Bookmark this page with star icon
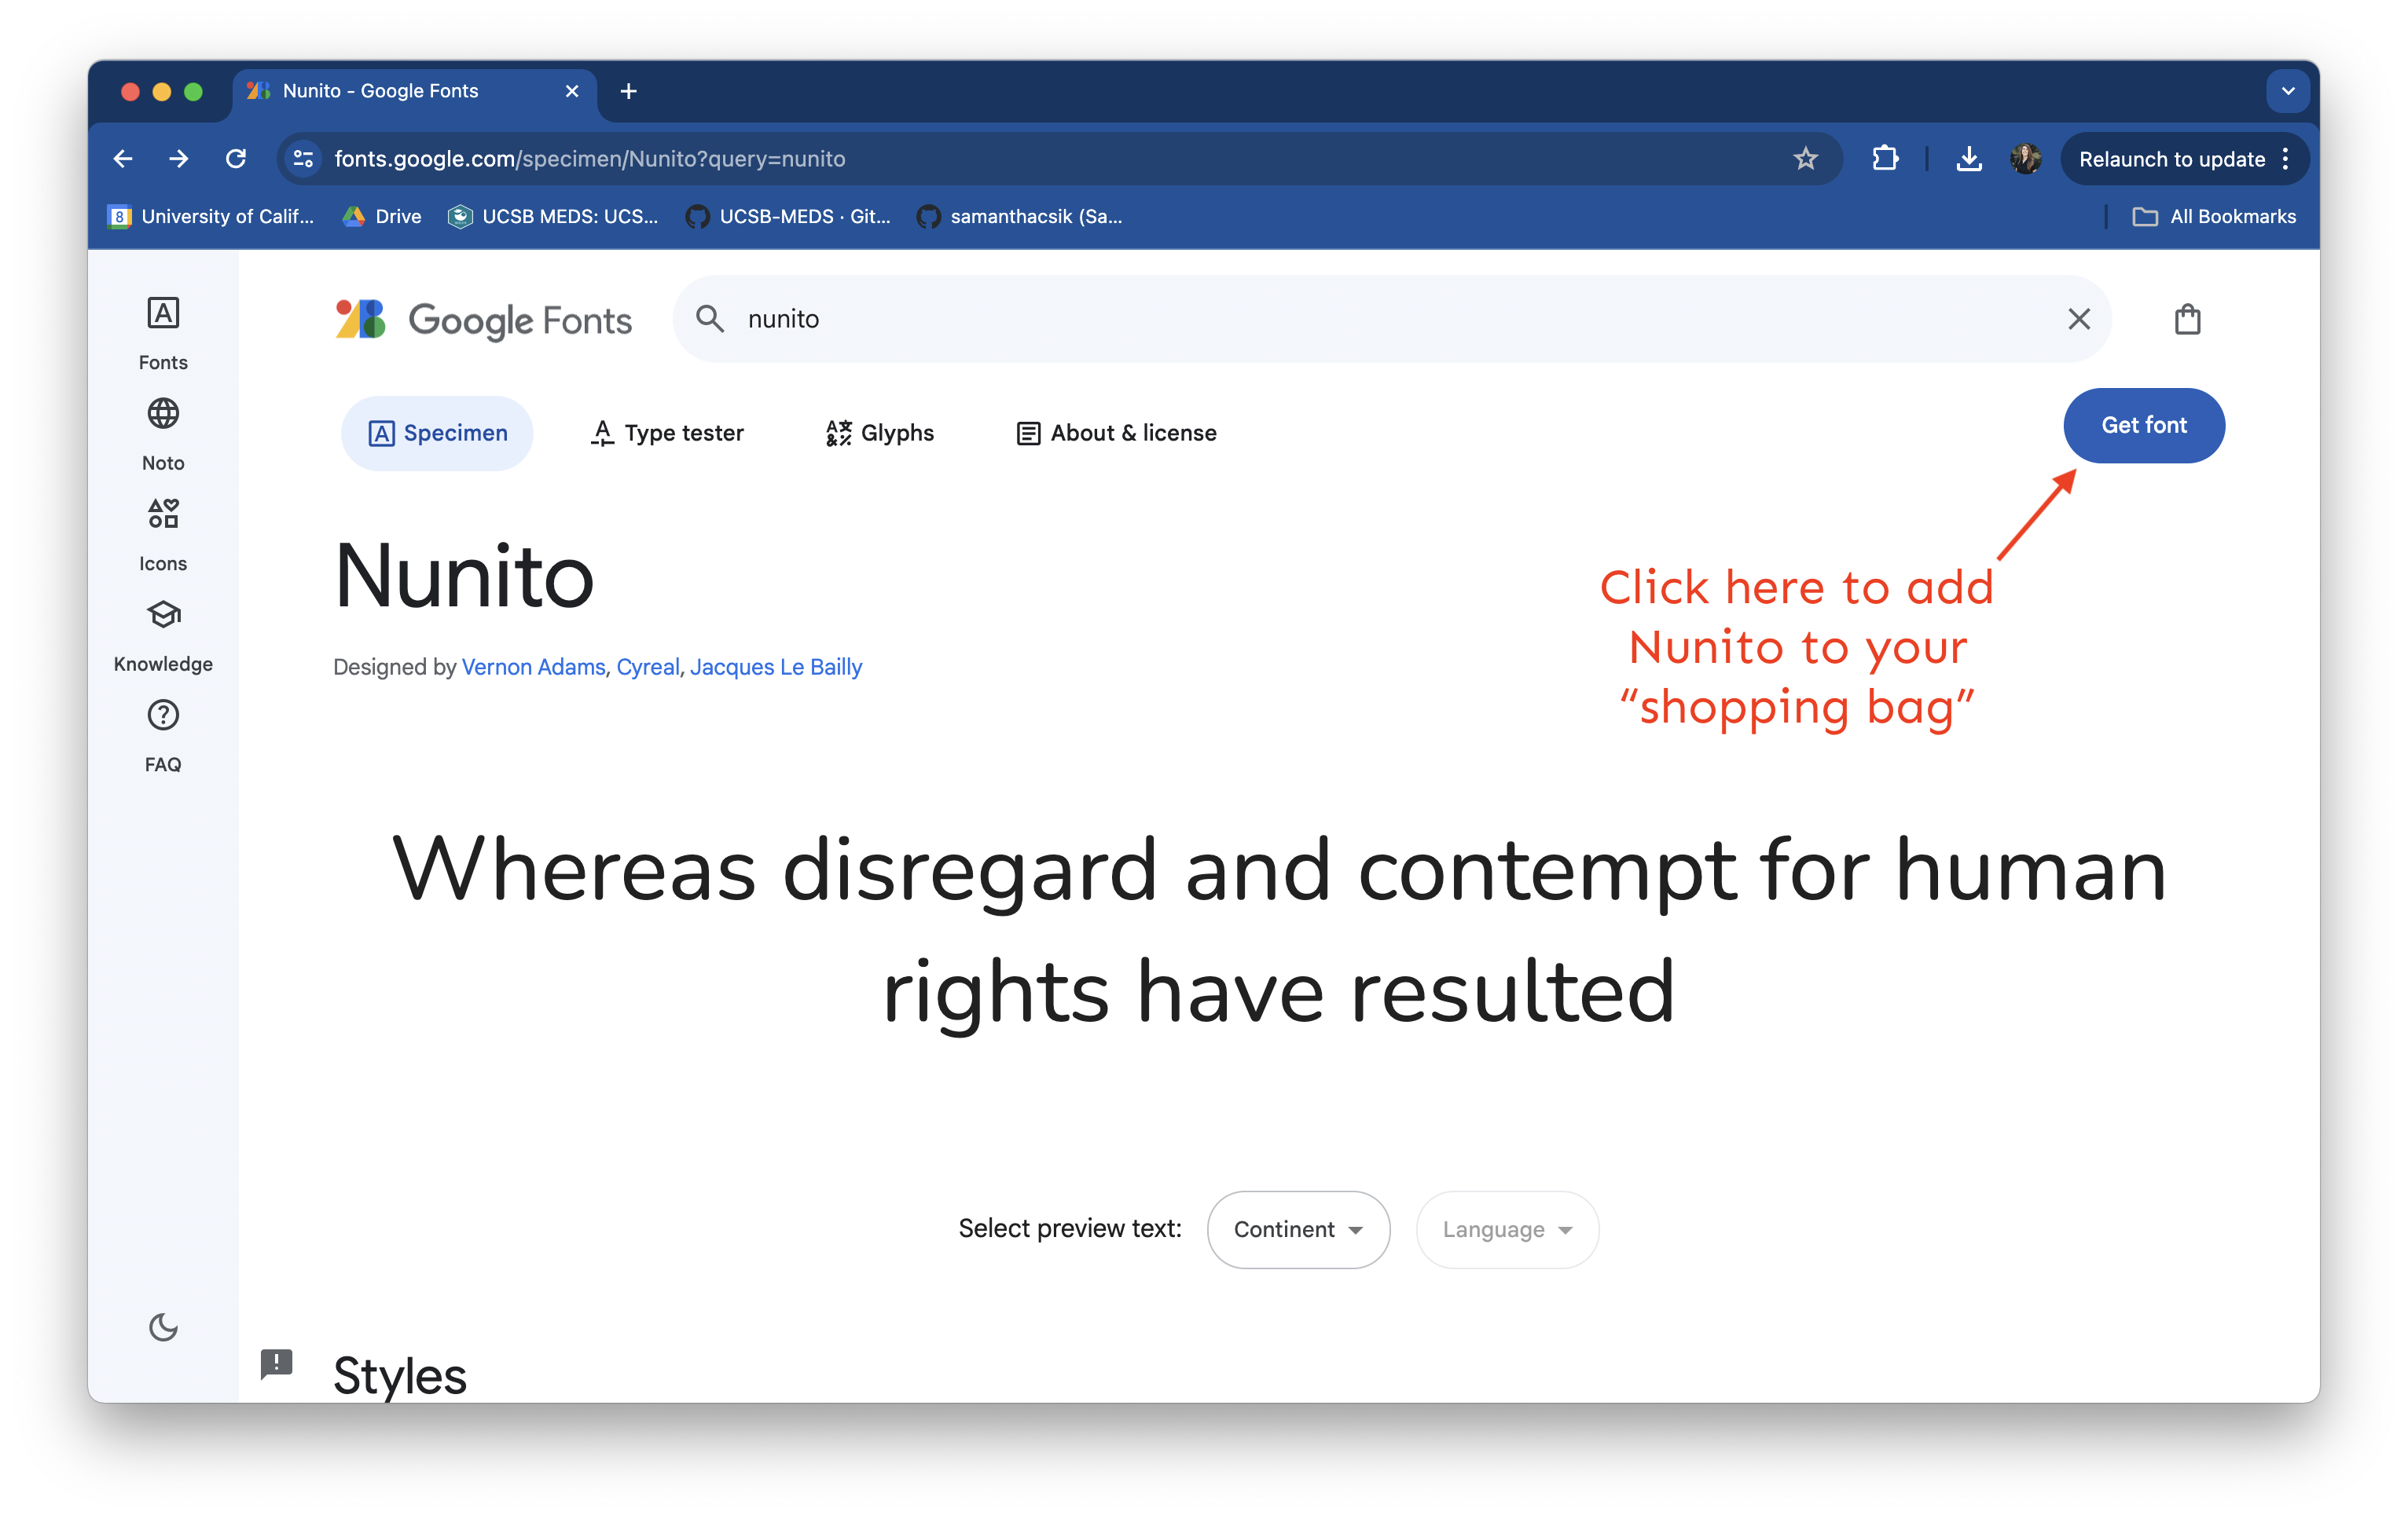This screenshot has height=1519, width=2408. (x=1805, y=159)
